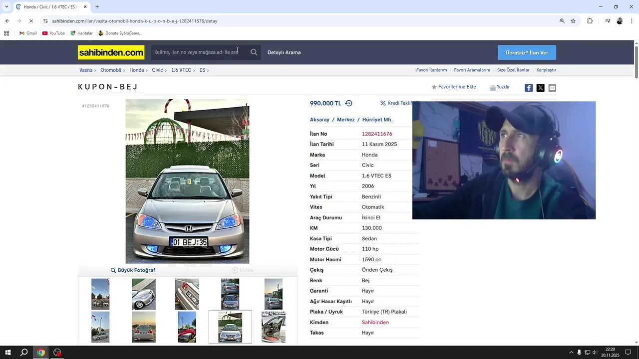Open Favori İlanlarım link
The image size is (639, 359).
click(x=431, y=70)
